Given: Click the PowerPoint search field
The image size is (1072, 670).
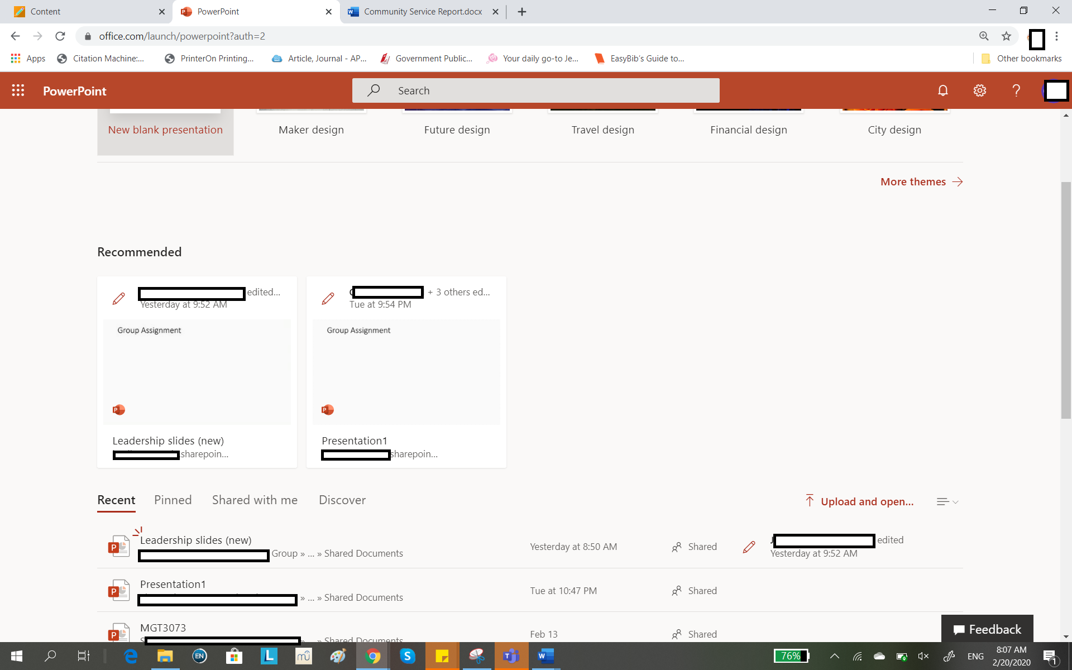Looking at the screenshot, I should 536,90.
